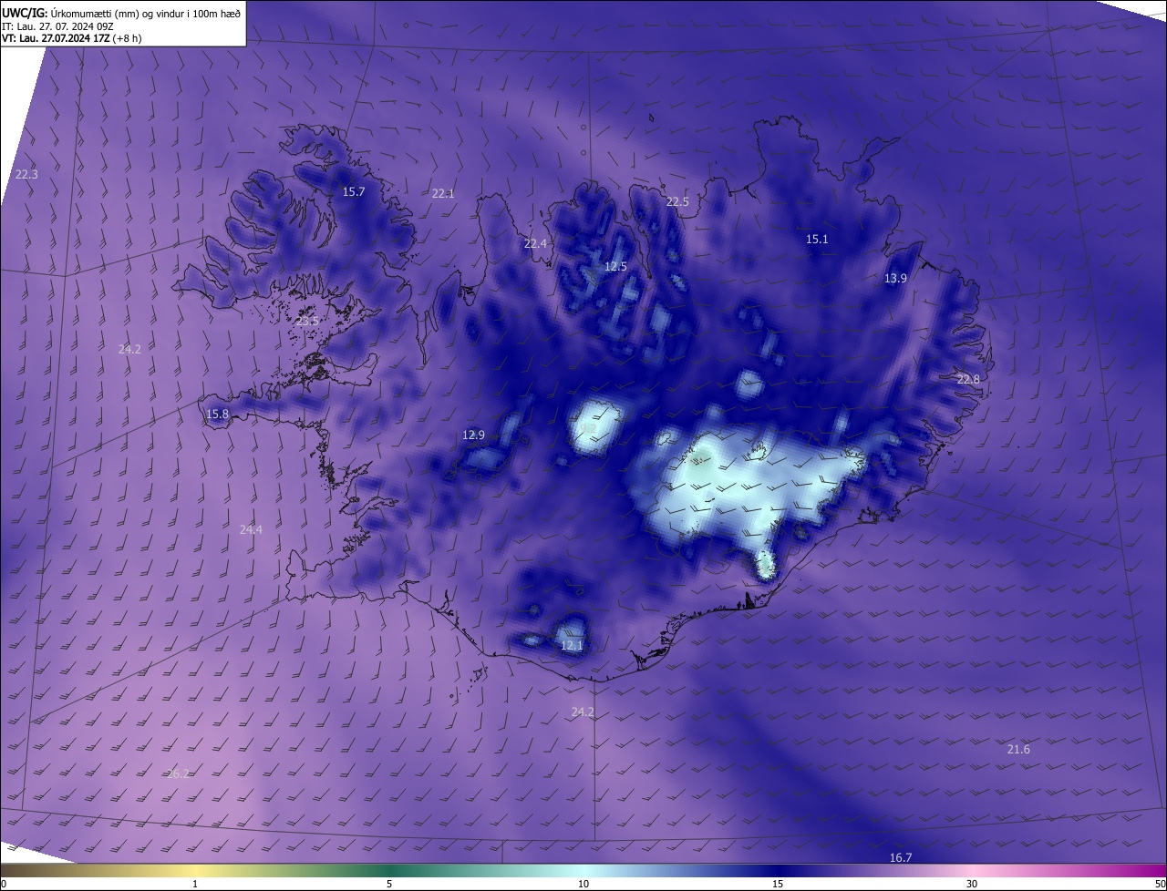Viewport: 1167px width, 891px height.
Task: Click the 23.5 value label
Action: (x=307, y=321)
